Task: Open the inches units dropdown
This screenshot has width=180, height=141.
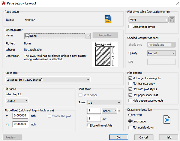Action: (109, 111)
